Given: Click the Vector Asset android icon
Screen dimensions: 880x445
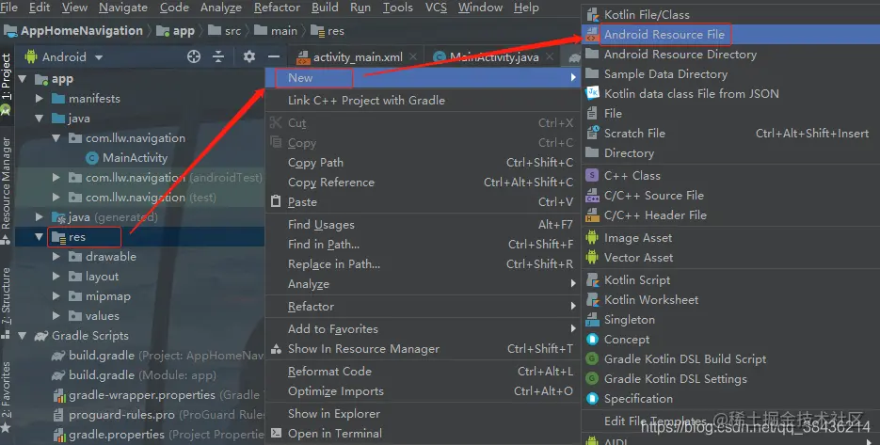Looking at the screenshot, I should (x=592, y=258).
